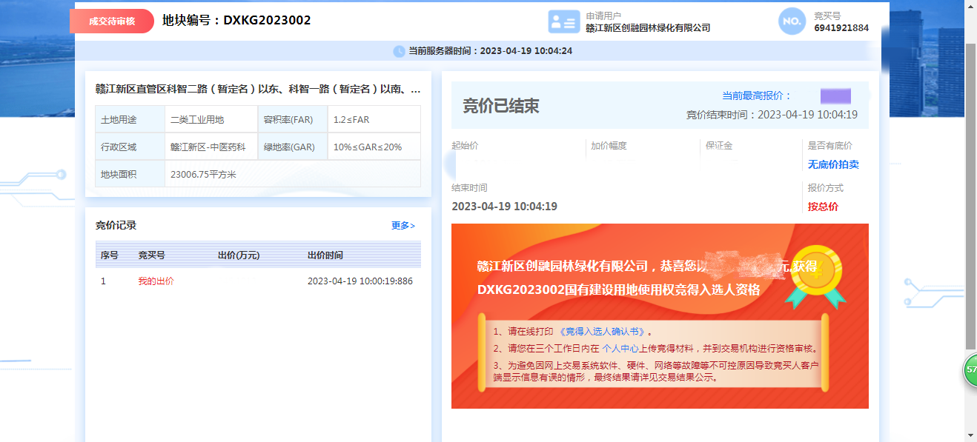This screenshot has width=977, height=442.
Task: Click the purple masked highest bid value
Action: pos(835,96)
